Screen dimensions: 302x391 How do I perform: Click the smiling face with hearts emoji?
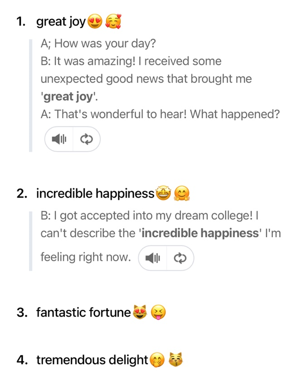coord(113,21)
